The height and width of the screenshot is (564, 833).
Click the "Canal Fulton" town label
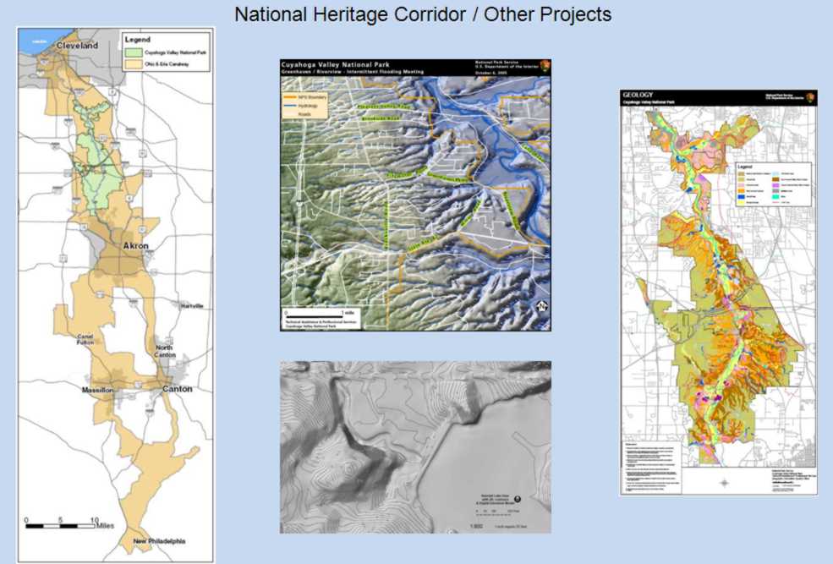(85, 339)
